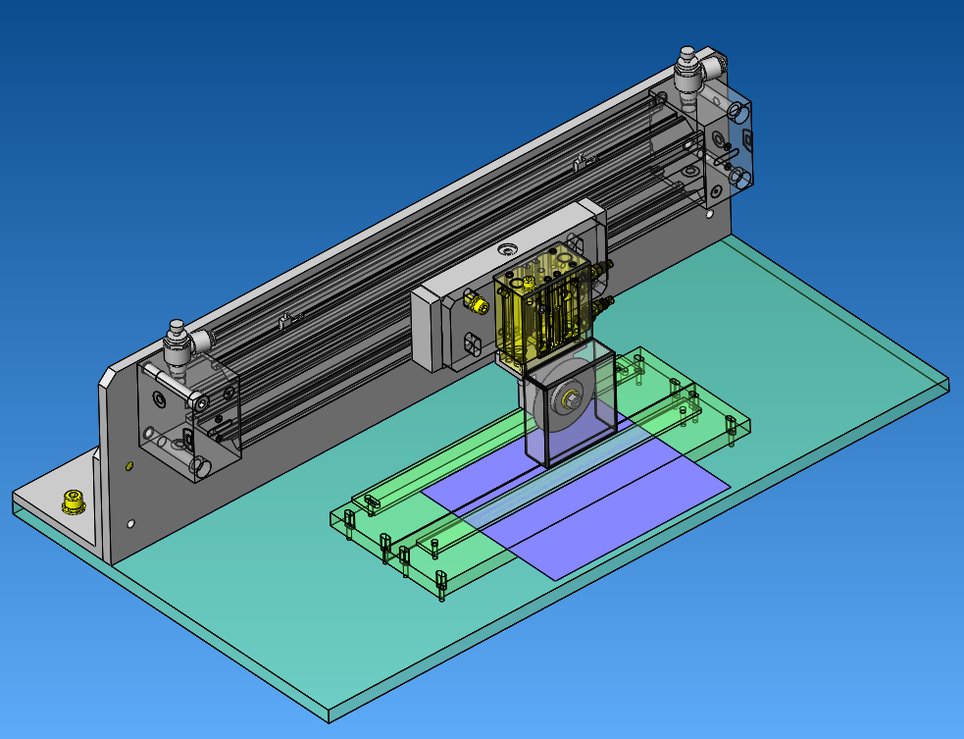Select the sensor clip on the upper rail
Viewport: 964px width, 739px height.
point(583,163)
